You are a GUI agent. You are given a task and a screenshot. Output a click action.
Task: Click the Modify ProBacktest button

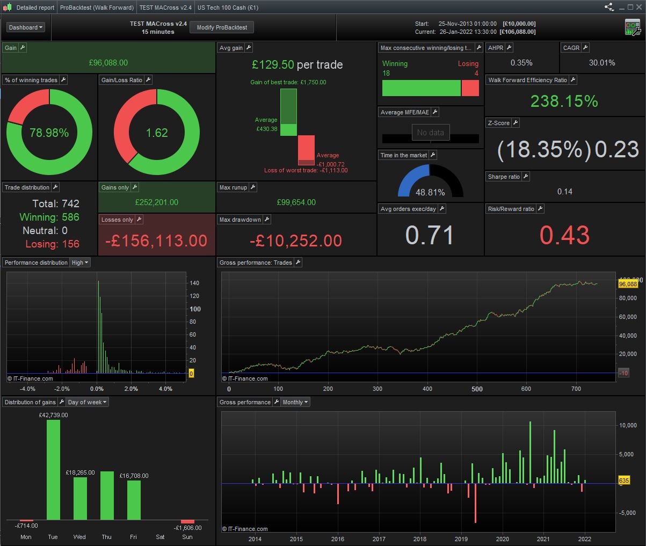coord(222,27)
